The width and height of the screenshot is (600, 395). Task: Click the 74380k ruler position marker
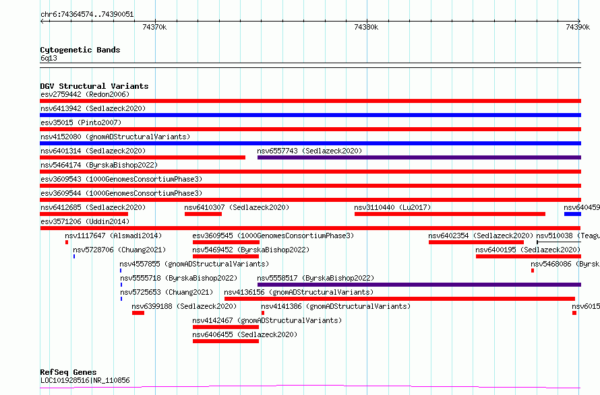pyautogui.click(x=366, y=27)
